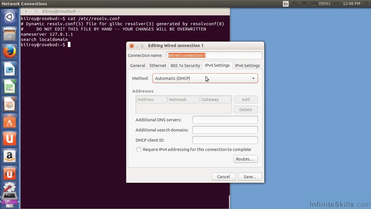Screen dimensions: 371x209
Task: Click the terminal prompt line with cursor
Action: 46,45
